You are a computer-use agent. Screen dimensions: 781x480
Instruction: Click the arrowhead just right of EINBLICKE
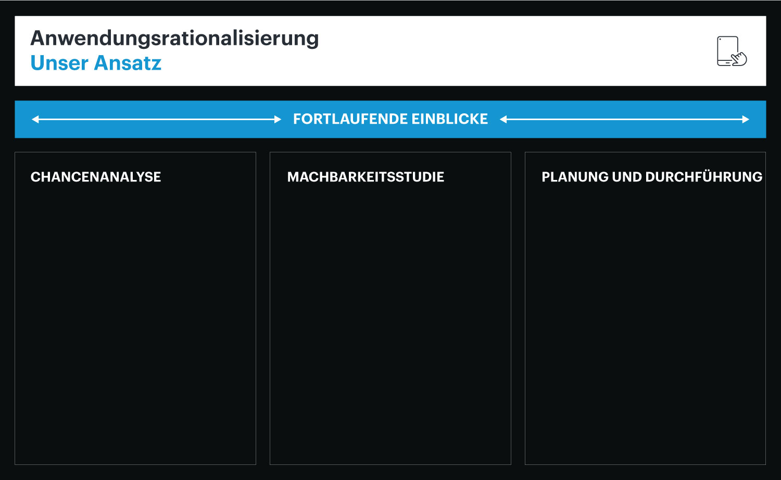(x=503, y=119)
